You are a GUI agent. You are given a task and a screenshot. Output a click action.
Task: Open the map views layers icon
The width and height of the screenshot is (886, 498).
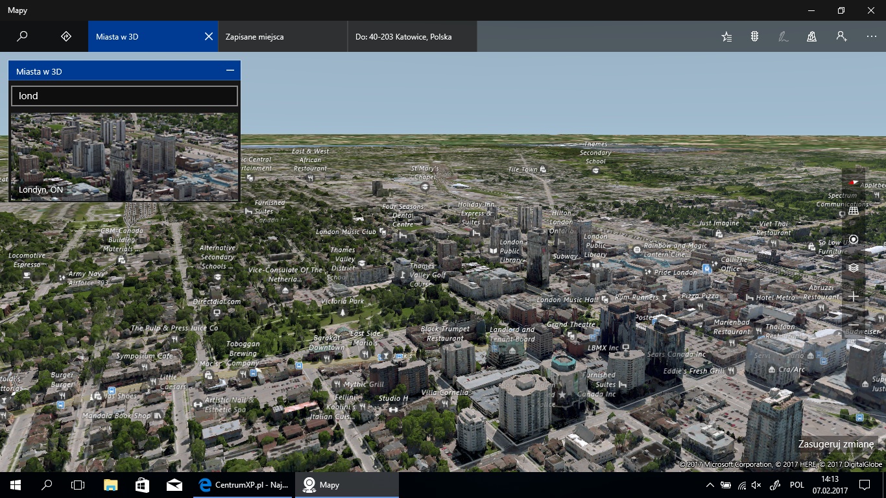pos(854,268)
